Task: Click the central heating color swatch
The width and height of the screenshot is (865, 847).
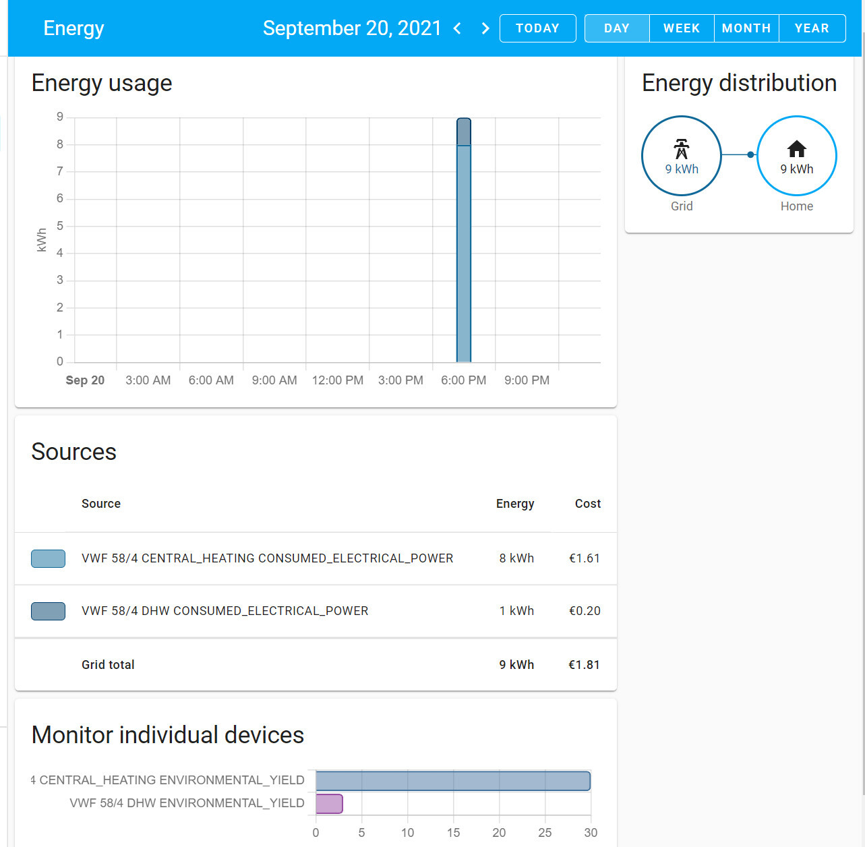Action: (48, 558)
